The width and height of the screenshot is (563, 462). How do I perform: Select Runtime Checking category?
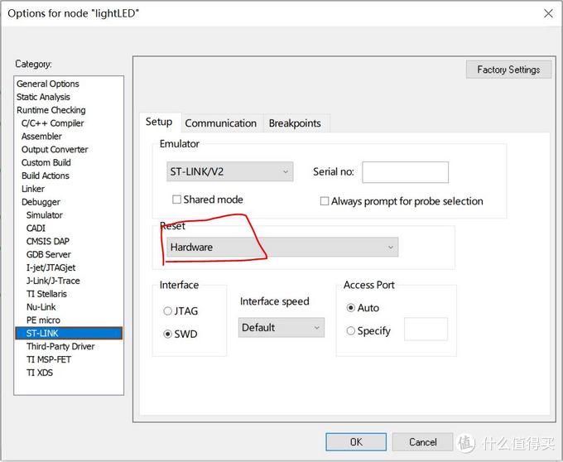pyautogui.click(x=51, y=110)
